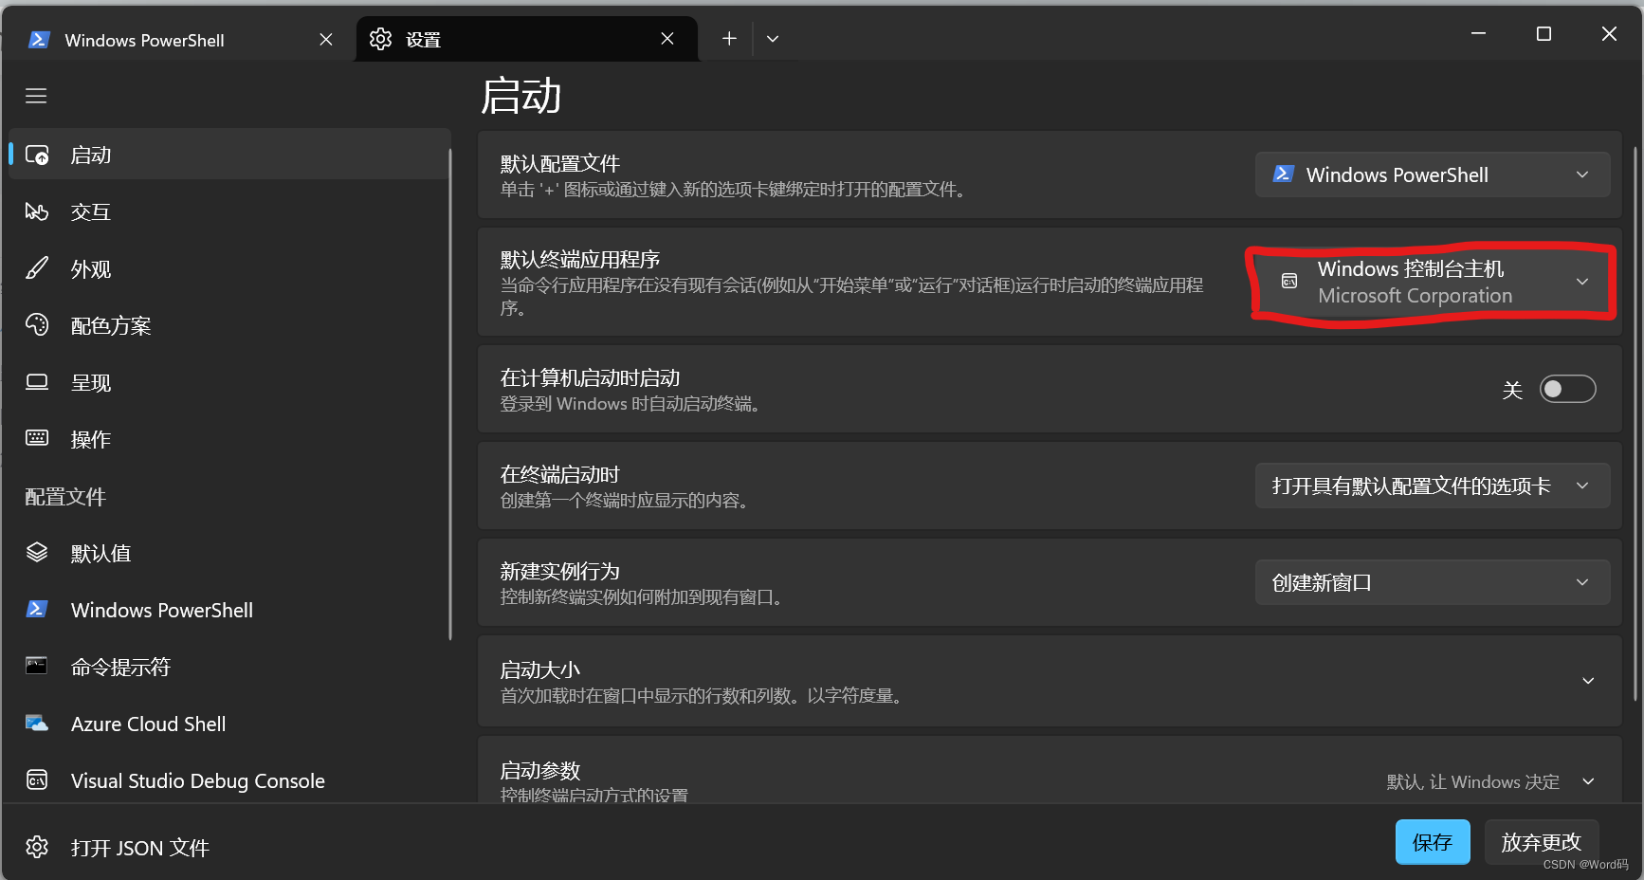Open the 新建实例行为 创建新窗口 dropdown
1644x880 pixels.
tap(1433, 582)
